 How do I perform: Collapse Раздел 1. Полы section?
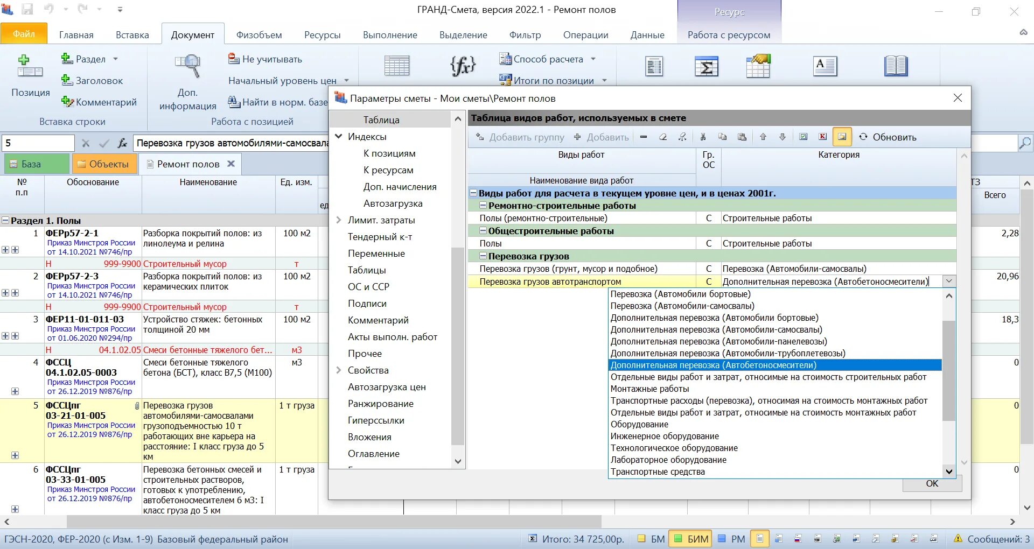point(5,221)
